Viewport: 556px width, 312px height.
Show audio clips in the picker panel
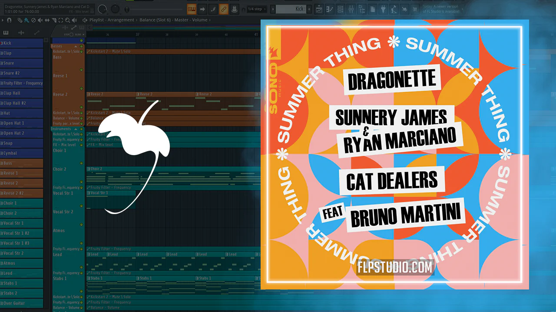(x=21, y=32)
